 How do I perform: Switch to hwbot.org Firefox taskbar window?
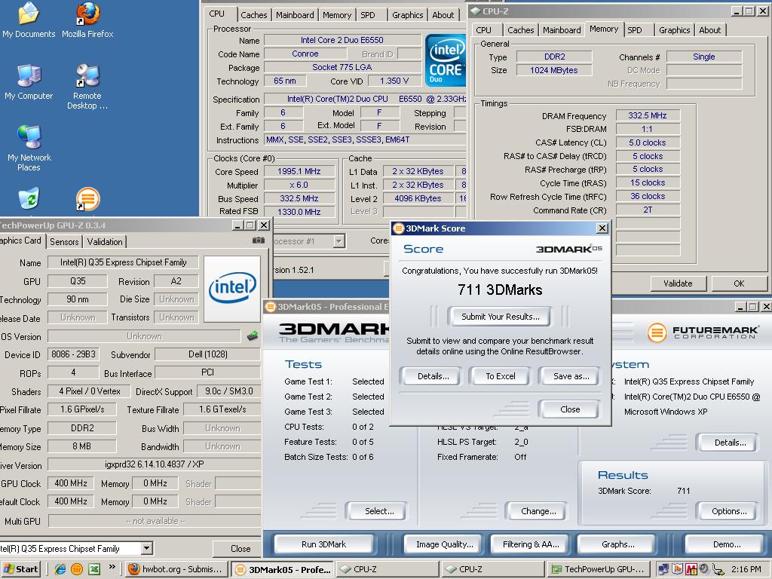177,569
